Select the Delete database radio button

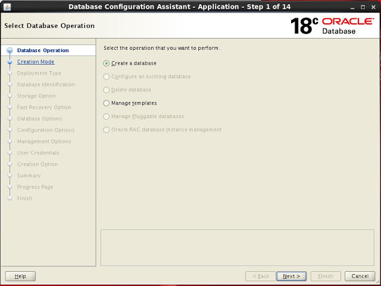tap(107, 90)
